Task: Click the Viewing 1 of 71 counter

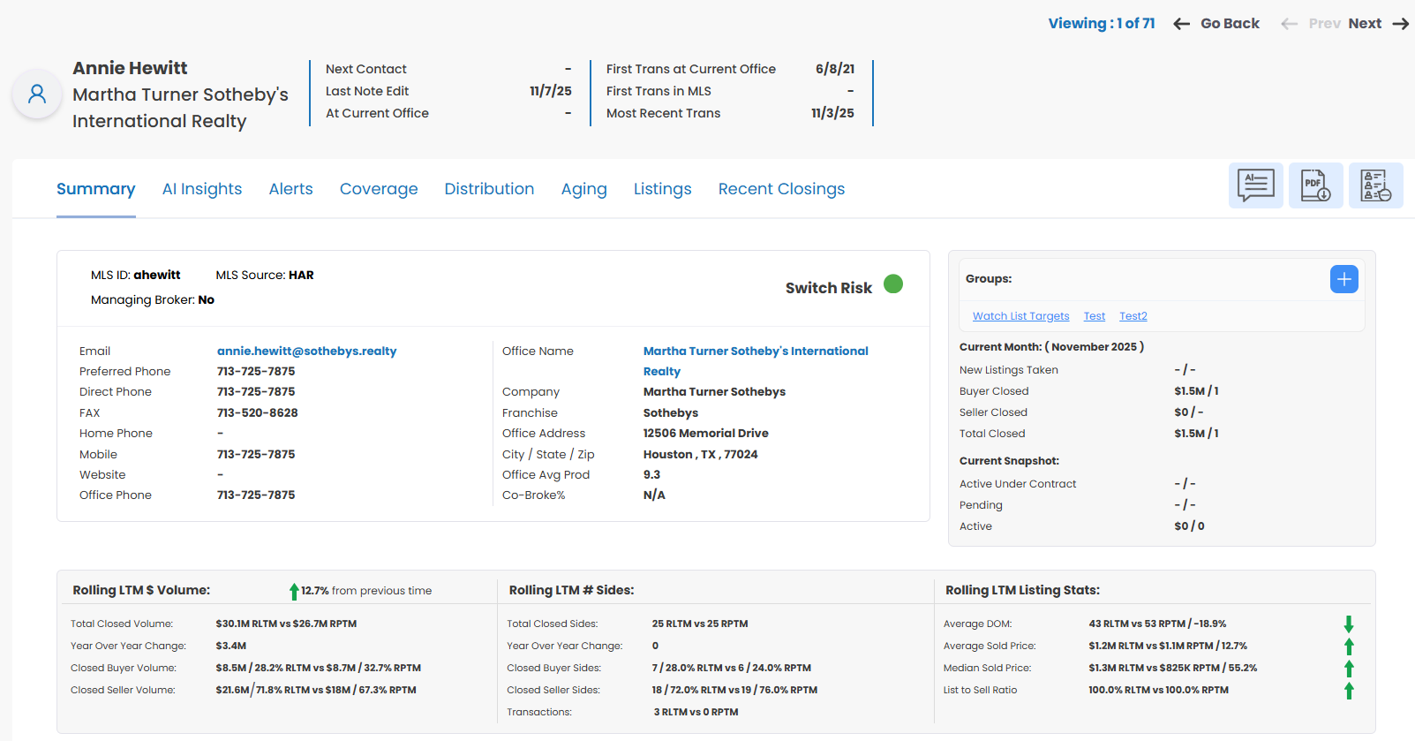Action: (1102, 24)
